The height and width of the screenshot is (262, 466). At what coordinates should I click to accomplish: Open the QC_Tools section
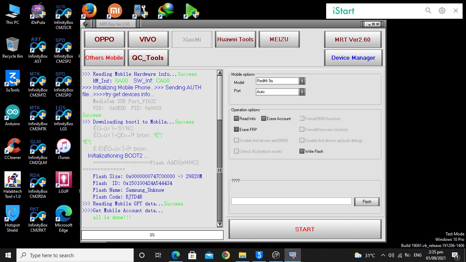pos(148,58)
